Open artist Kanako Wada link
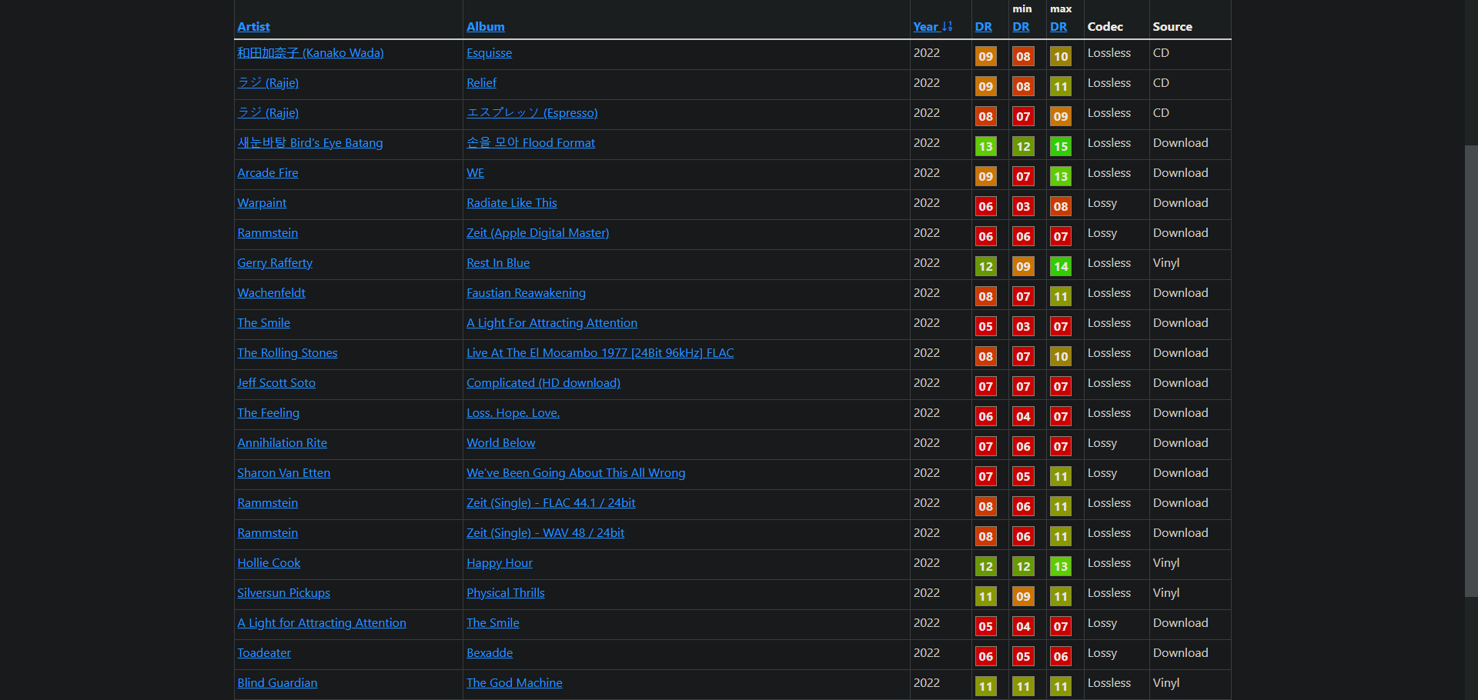Screen dimensions: 1478x700 pyautogui.click(x=310, y=53)
